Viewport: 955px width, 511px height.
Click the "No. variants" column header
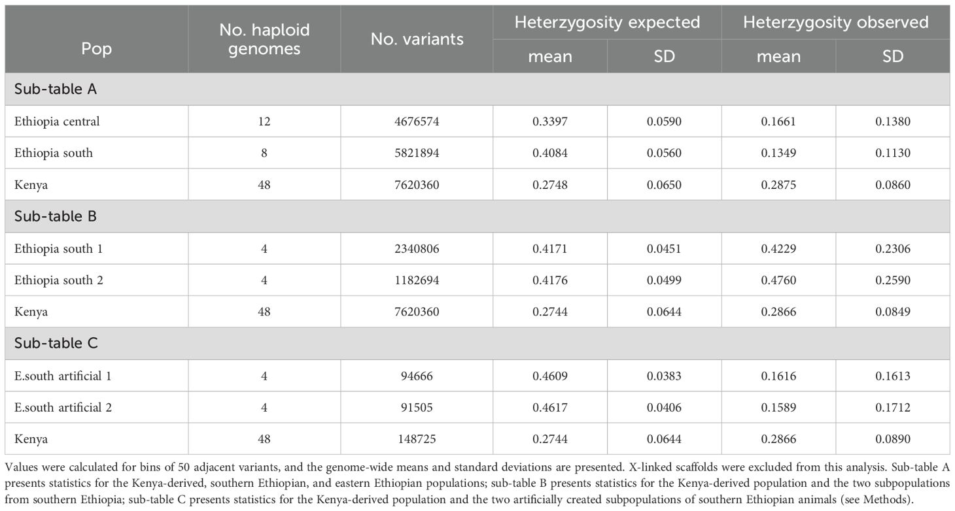click(417, 39)
